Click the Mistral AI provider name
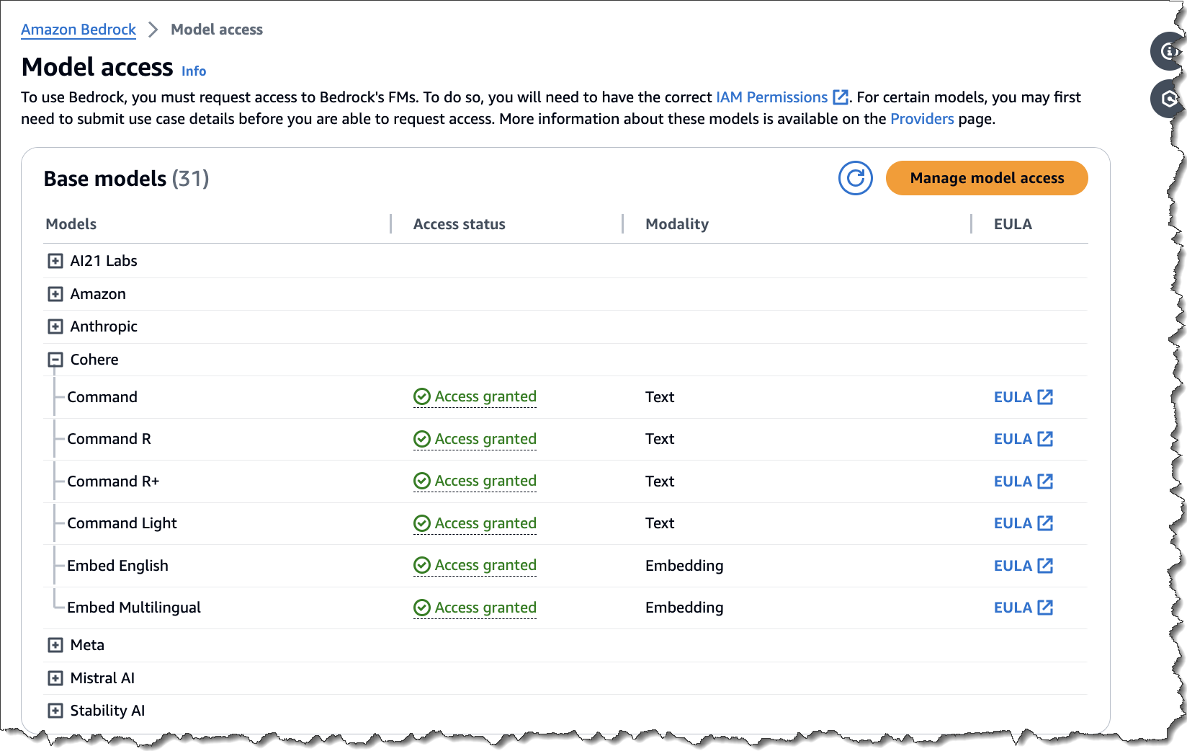 click(x=102, y=678)
